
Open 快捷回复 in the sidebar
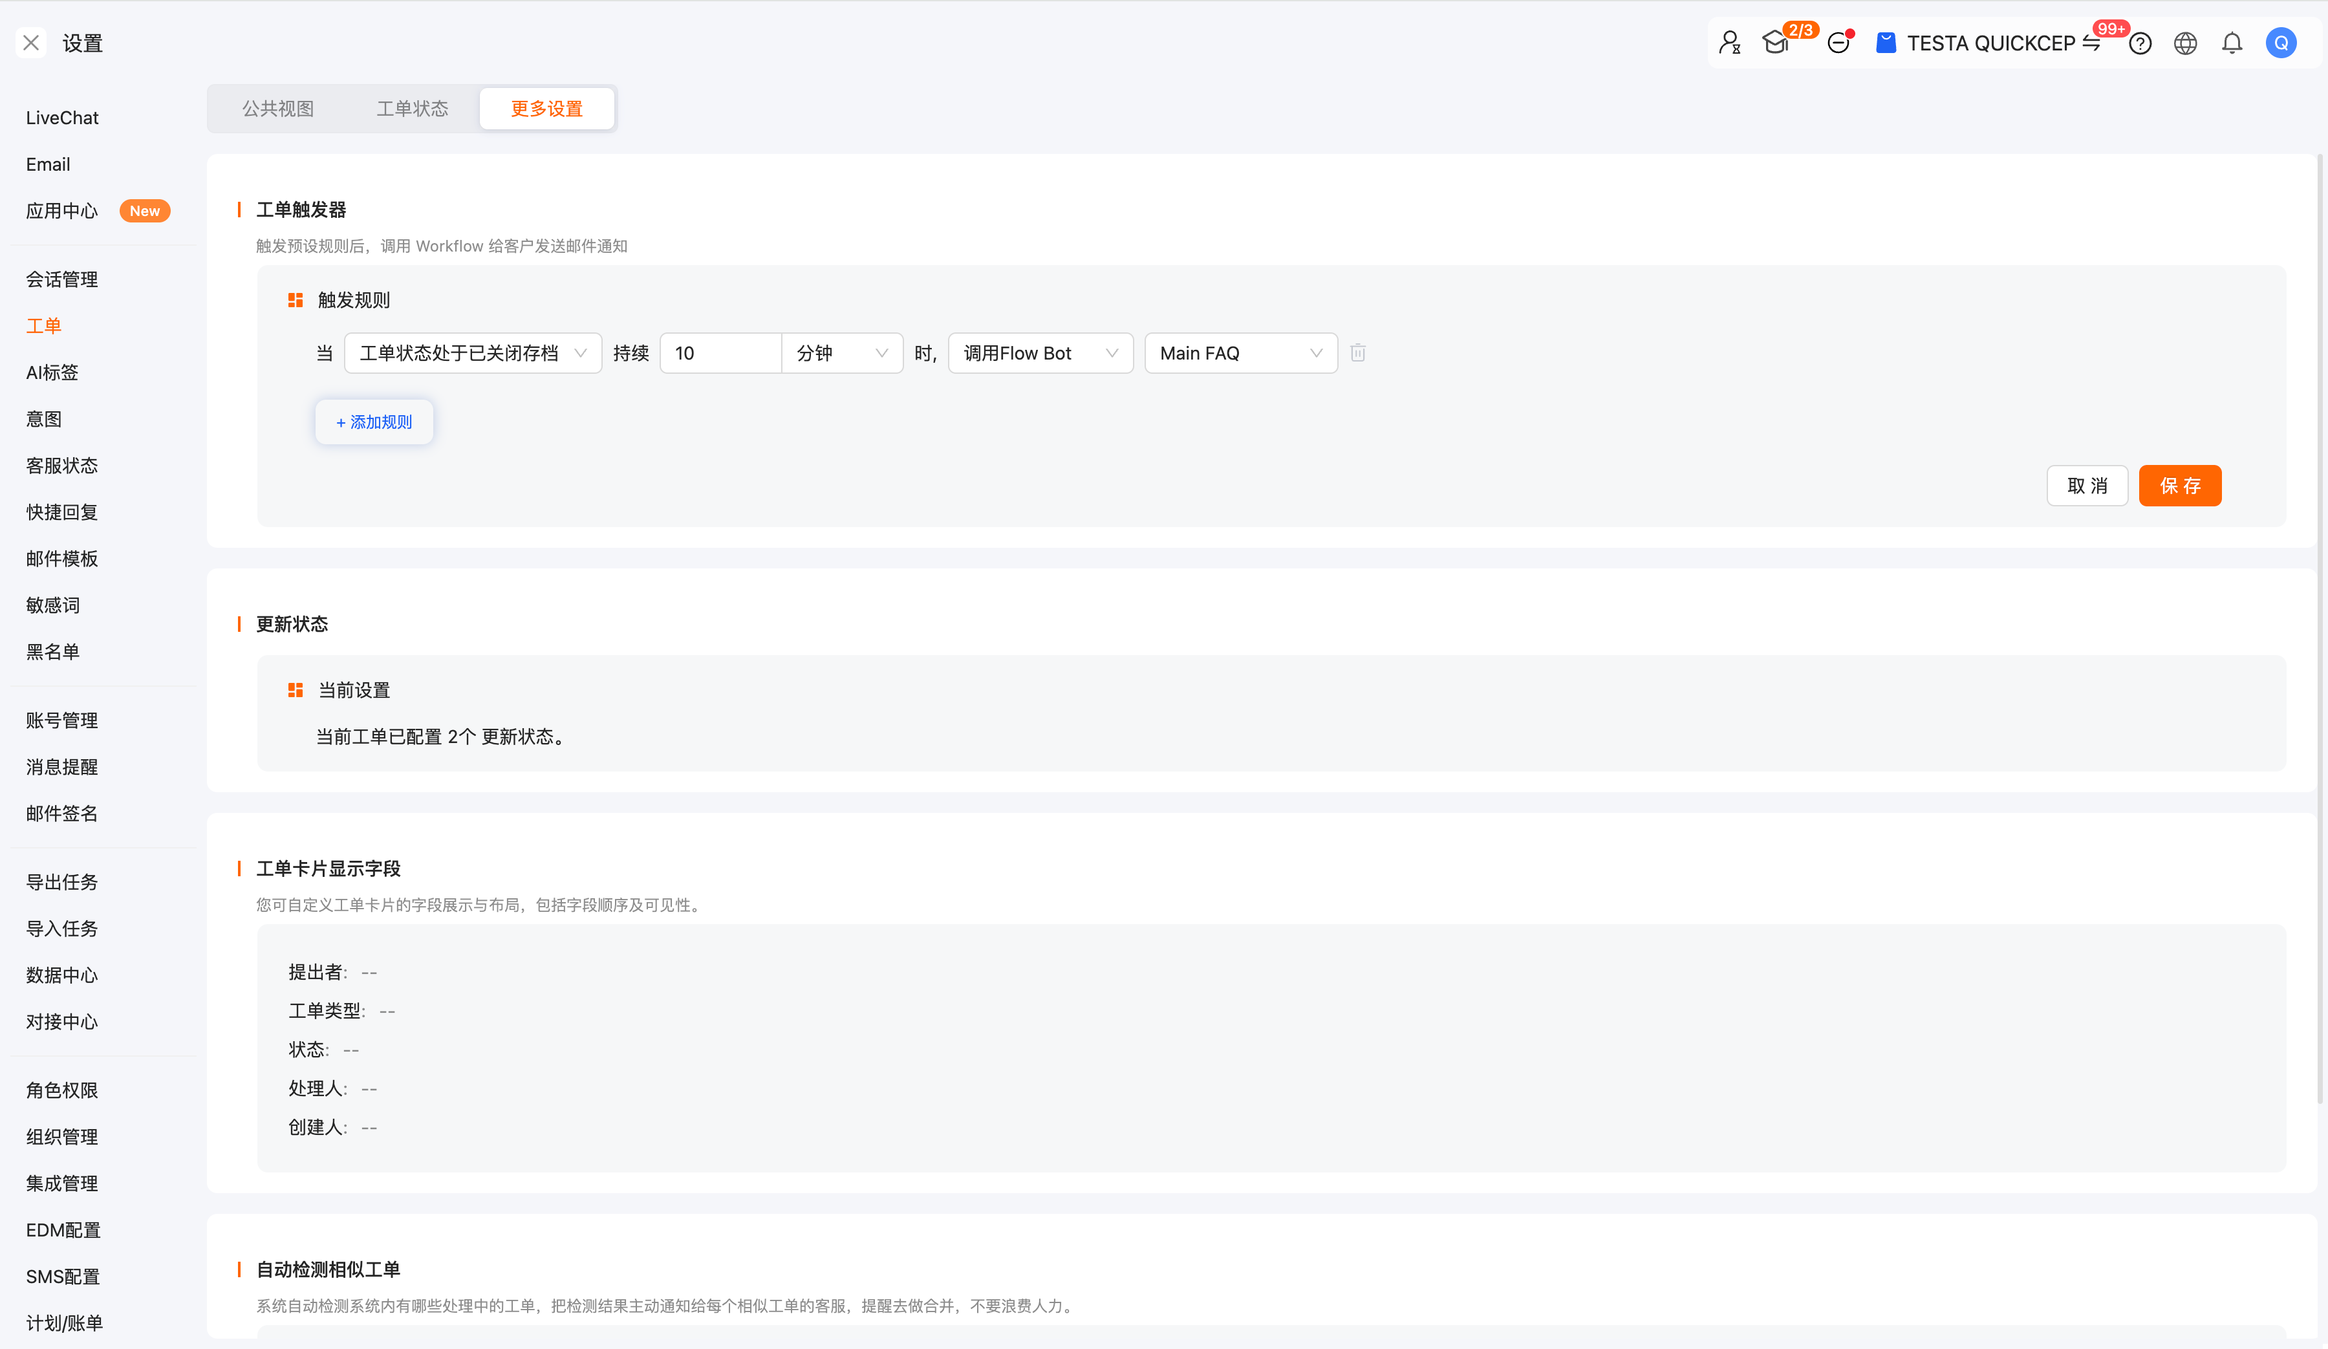[x=62, y=512]
